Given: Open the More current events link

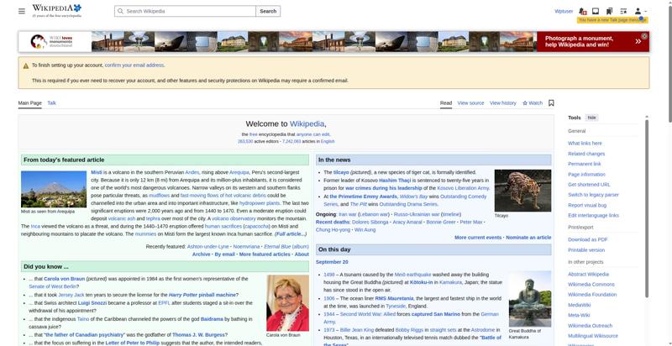Looking at the screenshot, I should click(x=478, y=237).
